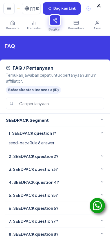The image size is (110, 238).
Task: Focus the Cari pertanyaan search field
Action: (55, 103)
